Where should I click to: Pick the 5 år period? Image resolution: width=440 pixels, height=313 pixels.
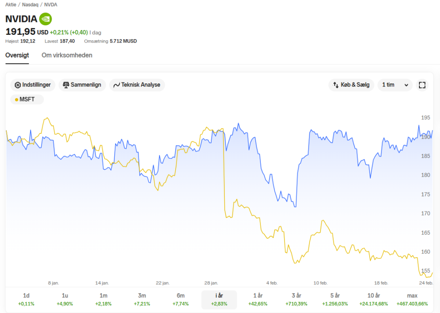click(335, 300)
